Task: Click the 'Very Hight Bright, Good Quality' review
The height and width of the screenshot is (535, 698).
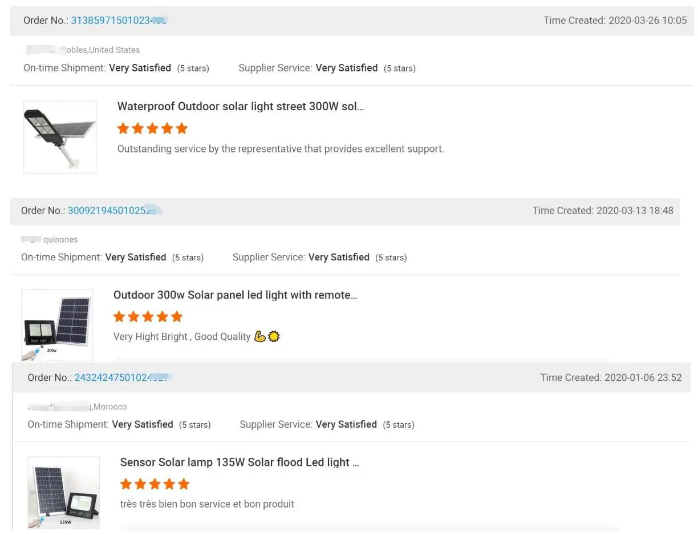Action: pyautogui.click(x=182, y=337)
